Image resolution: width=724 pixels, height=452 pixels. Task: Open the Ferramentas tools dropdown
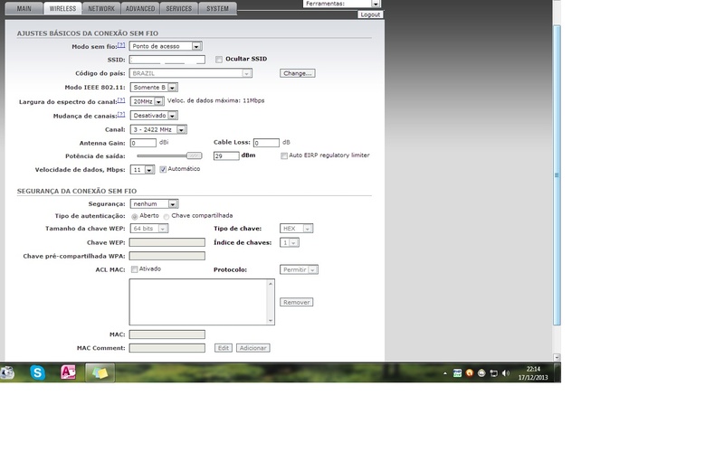click(342, 4)
